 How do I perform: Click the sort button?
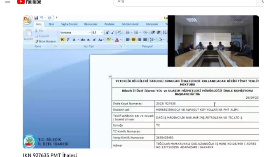pyautogui.click(x=165, y=32)
